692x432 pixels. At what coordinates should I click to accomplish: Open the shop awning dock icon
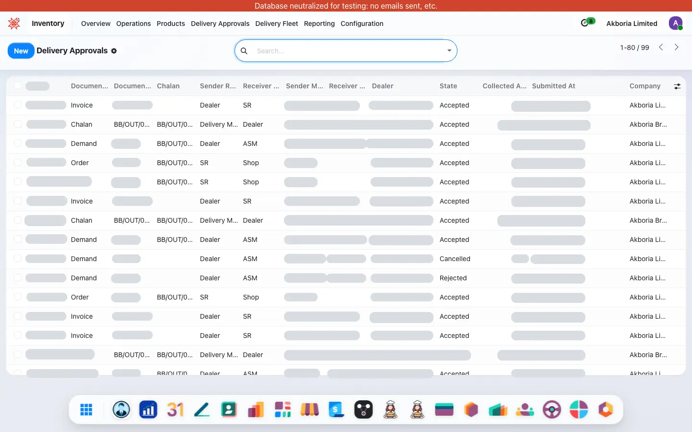[309, 409]
